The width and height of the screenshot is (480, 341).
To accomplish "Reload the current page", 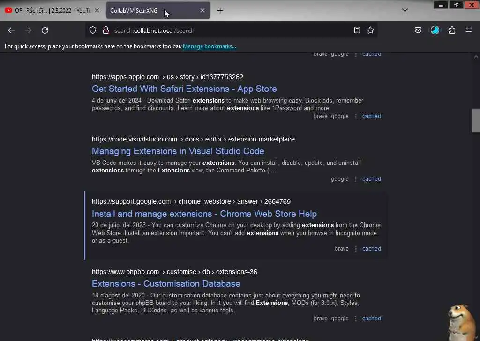I will click(x=45, y=30).
